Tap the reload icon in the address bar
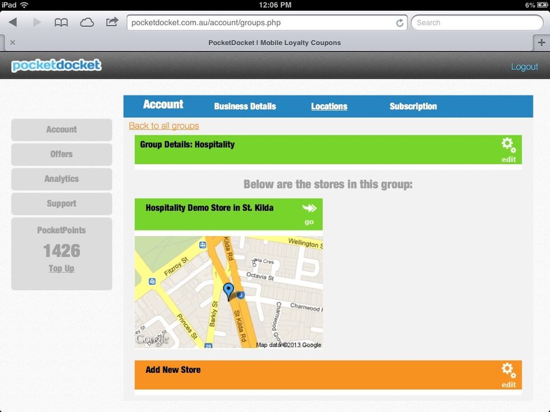 coord(400,22)
